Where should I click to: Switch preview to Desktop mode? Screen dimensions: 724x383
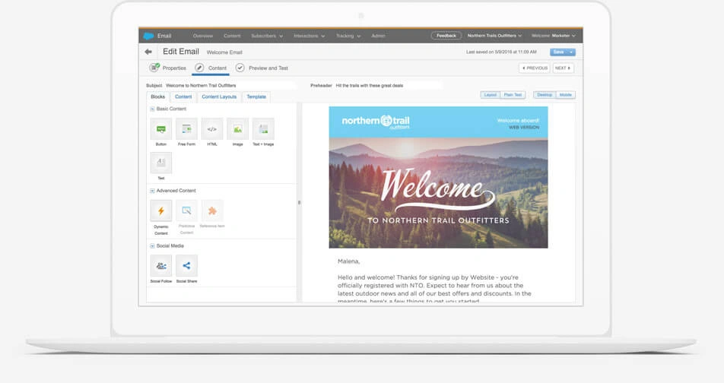point(545,94)
